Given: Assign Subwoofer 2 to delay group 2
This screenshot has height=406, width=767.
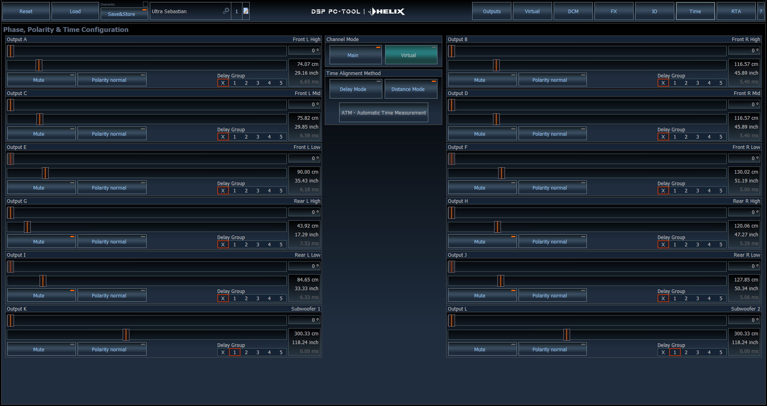Looking at the screenshot, I should point(686,353).
